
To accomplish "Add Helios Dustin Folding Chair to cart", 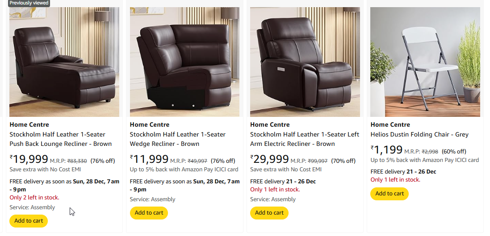I will coord(389,194).
